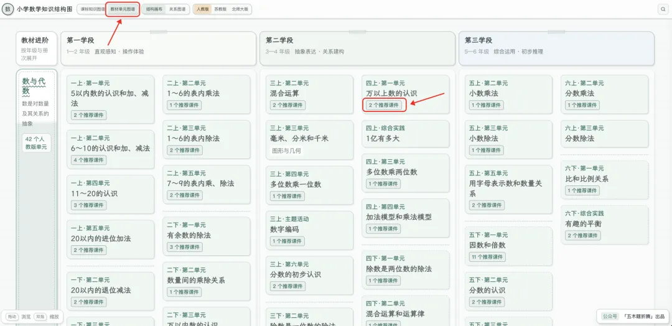Open 3 个推荐课件 under 有余数的除法

185,247
